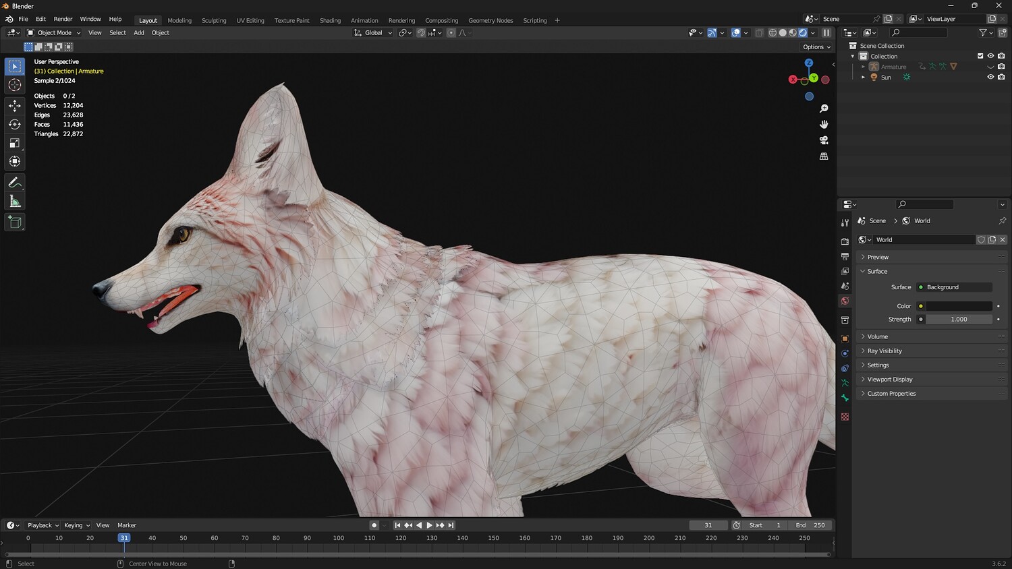The width and height of the screenshot is (1012, 569).
Task: Enable auto keying record button
Action: [374, 525]
